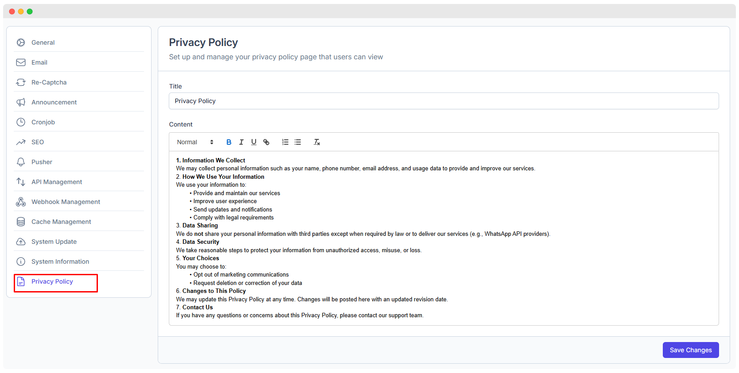Click the 'Provide and maintain our services' bullet
Image resolution: width=739 pixels, height=373 pixels.
(x=237, y=193)
